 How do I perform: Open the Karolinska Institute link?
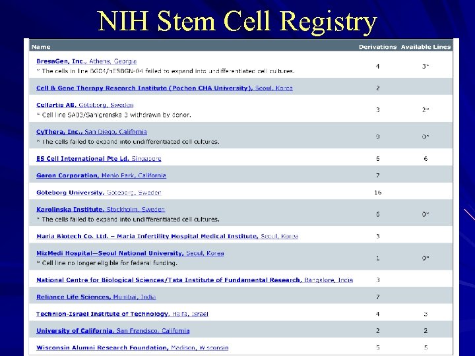pos(100,210)
